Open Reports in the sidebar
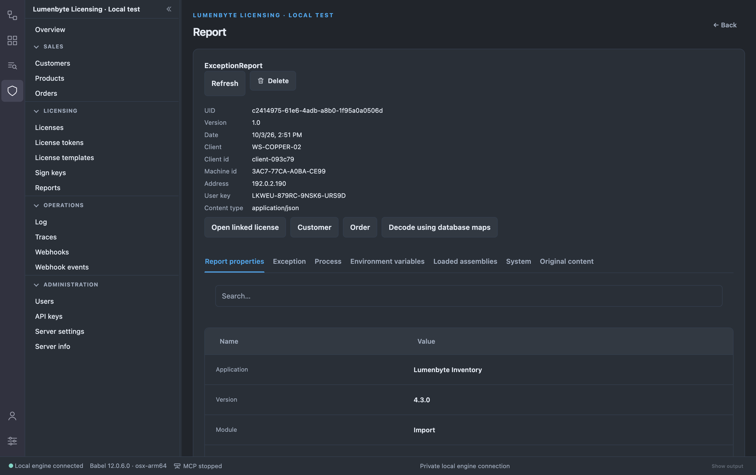 [x=47, y=188]
